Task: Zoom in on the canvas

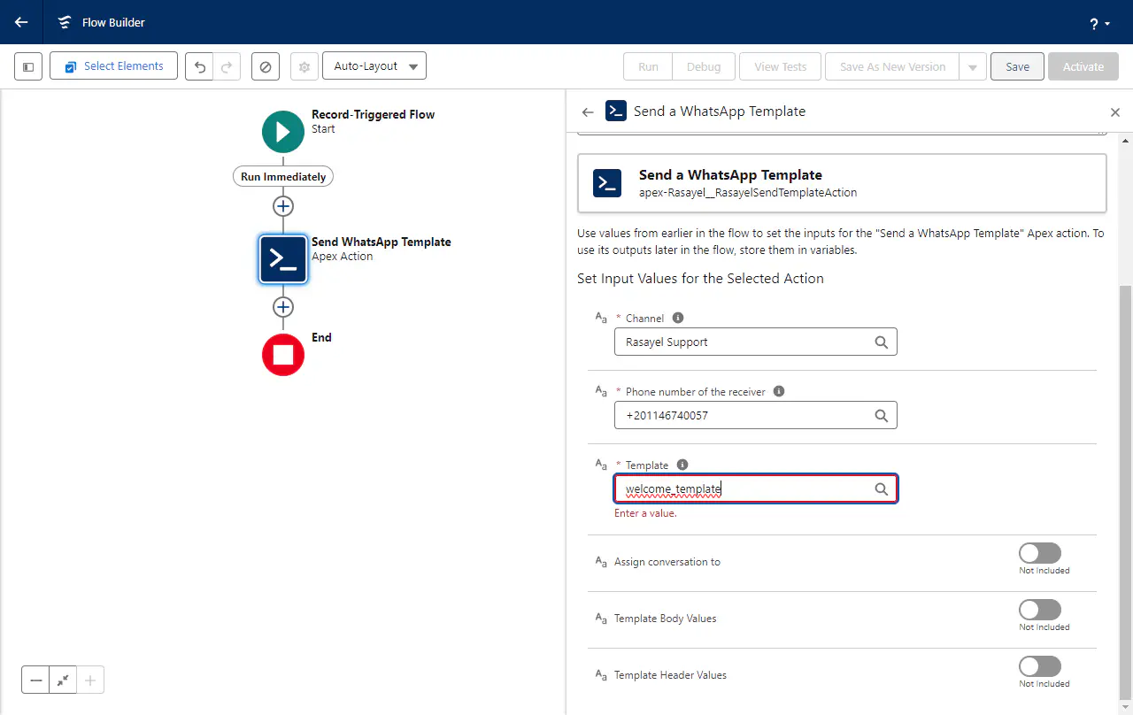Action: [x=90, y=680]
